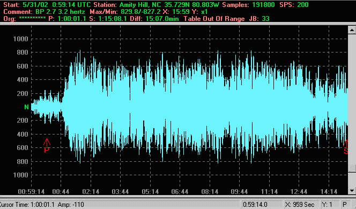Click the 11:14 time axis label
356x209 pixels.
coord(269,192)
